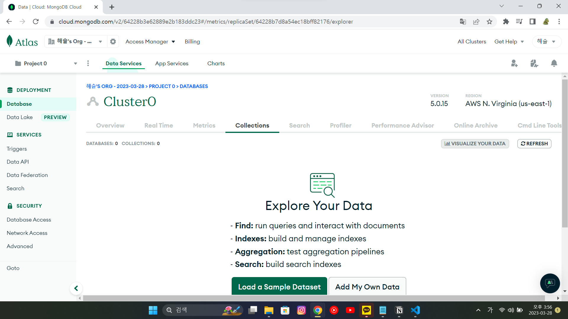
Task: Open the Metrics tab
Action: tap(204, 126)
